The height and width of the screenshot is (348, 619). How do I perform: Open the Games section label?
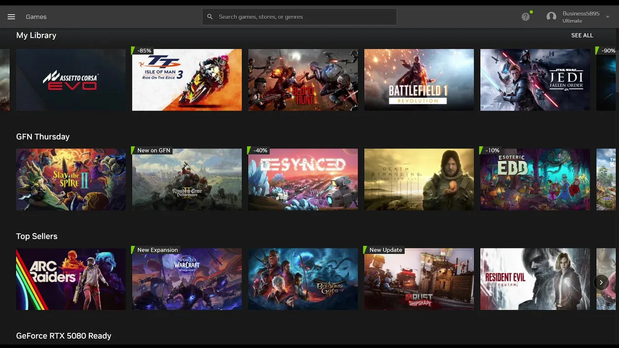pyautogui.click(x=36, y=17)
